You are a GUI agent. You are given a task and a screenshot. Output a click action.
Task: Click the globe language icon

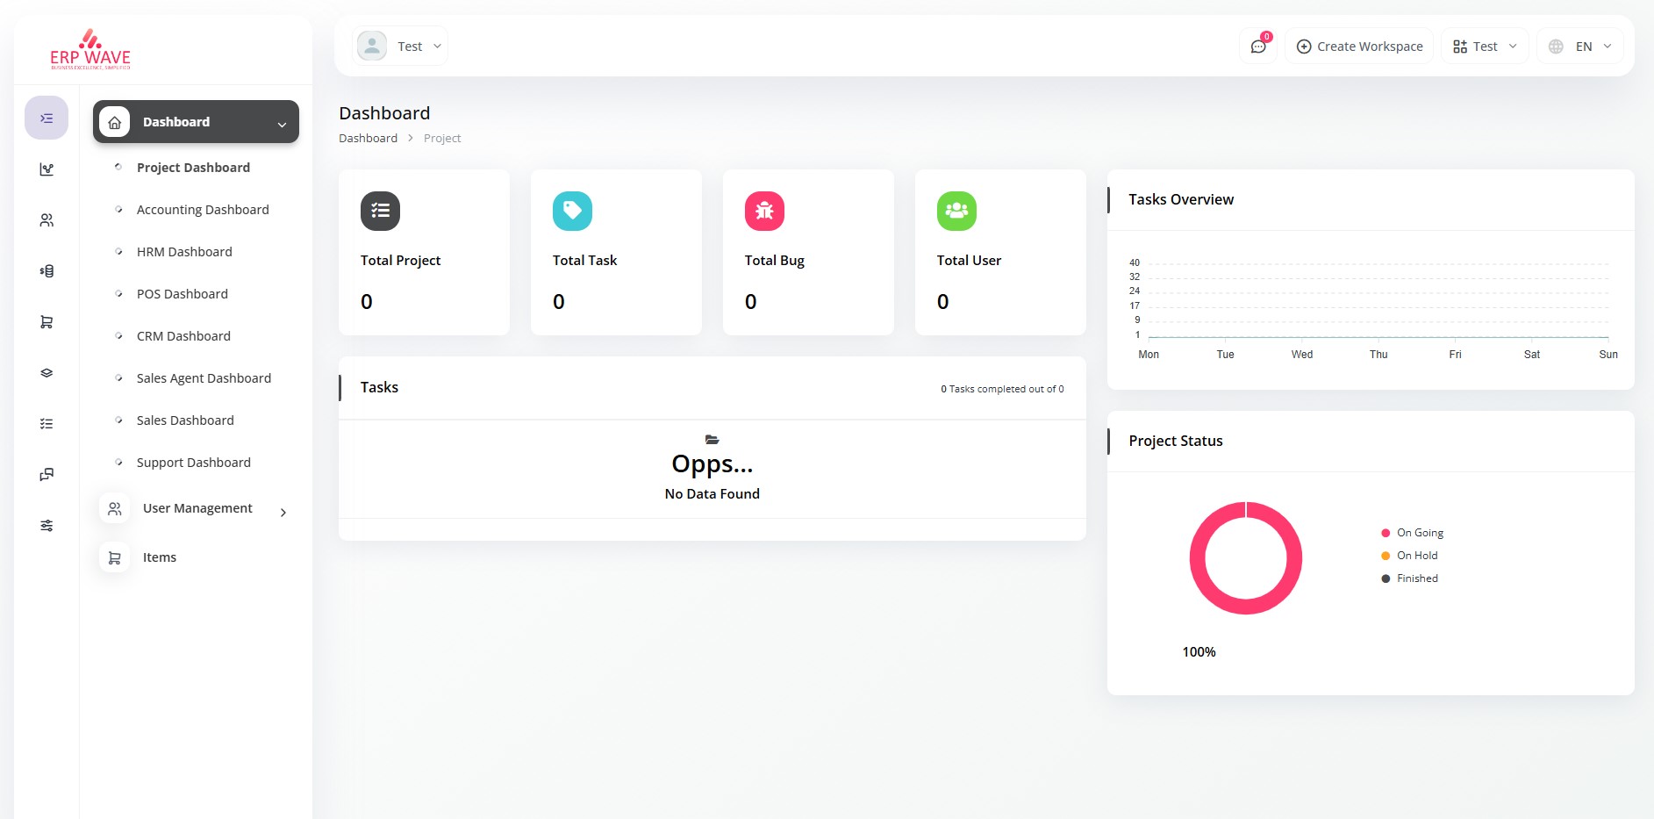pos(1556,47)
